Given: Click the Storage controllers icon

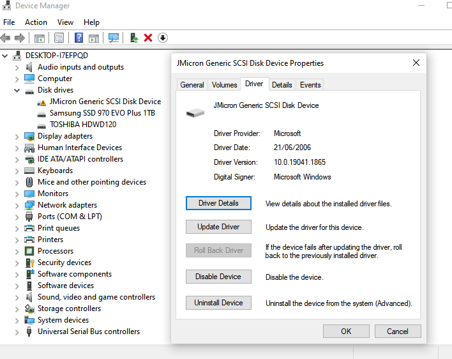Looking at the screenshot, I should point(29,309).
